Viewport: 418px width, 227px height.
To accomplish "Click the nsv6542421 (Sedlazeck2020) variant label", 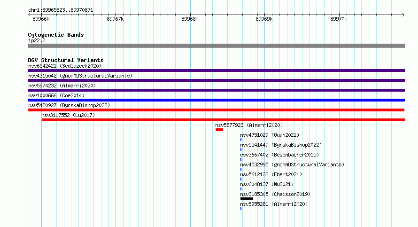I will point(65,66).
